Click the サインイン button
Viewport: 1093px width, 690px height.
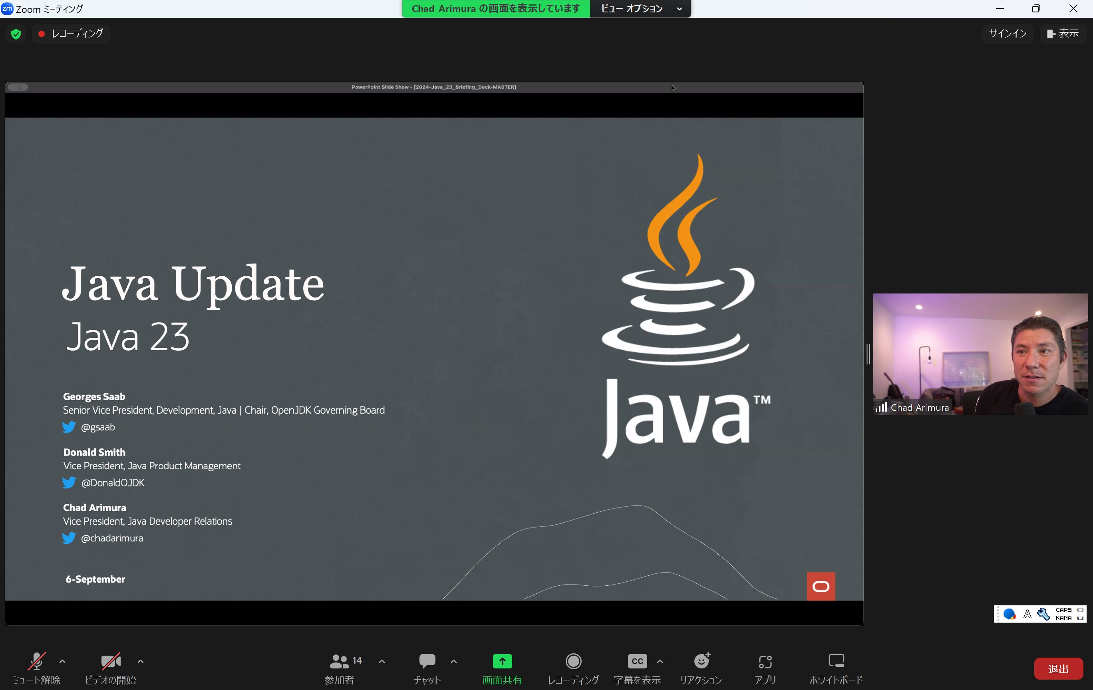coord(1008,34)
